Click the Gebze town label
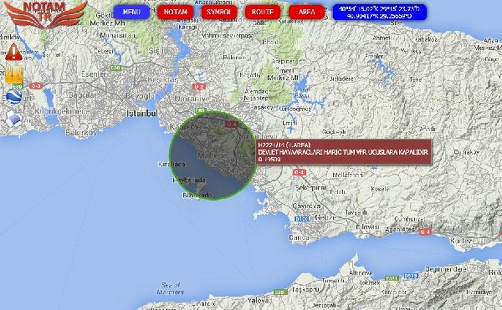This screenshot has width=502, height=310. click(325, 218)
